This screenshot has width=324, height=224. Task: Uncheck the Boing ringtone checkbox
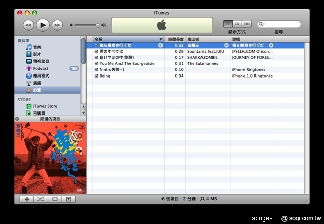point(96,76)
